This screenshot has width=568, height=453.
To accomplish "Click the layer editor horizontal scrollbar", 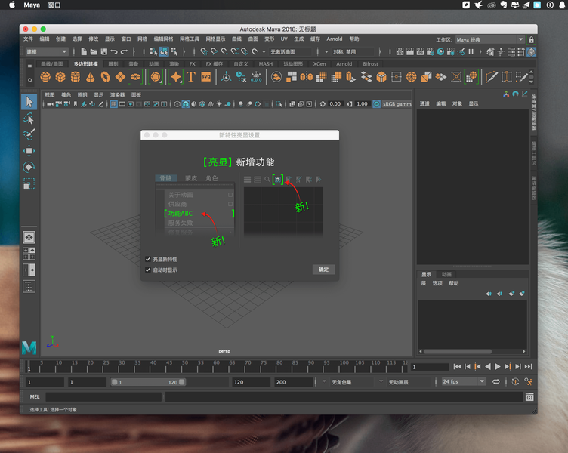I will click(x=458, y=351).
